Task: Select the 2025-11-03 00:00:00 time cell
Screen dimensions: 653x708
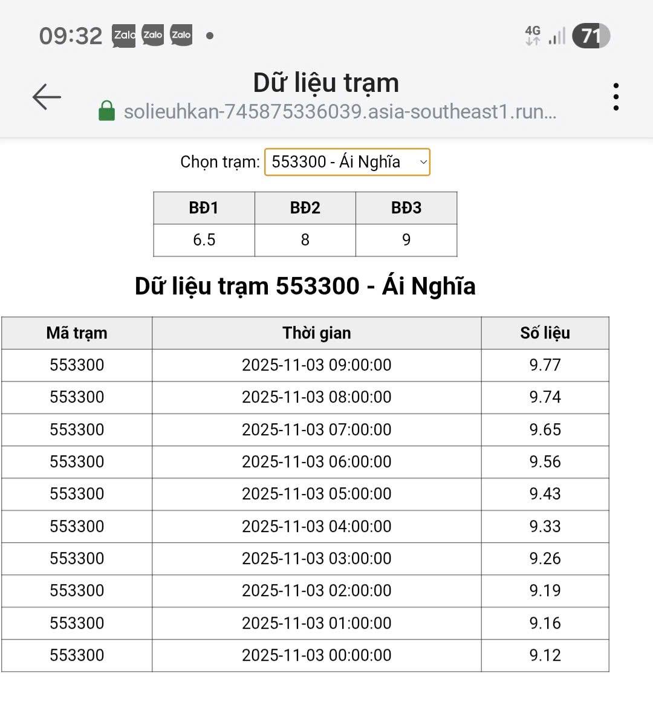Action: pos(316,655)
